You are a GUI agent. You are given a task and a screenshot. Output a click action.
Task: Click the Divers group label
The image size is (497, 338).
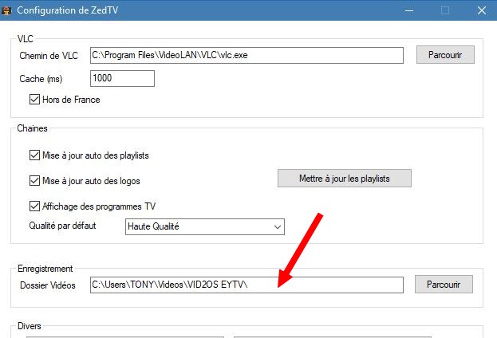pos(32,326)
